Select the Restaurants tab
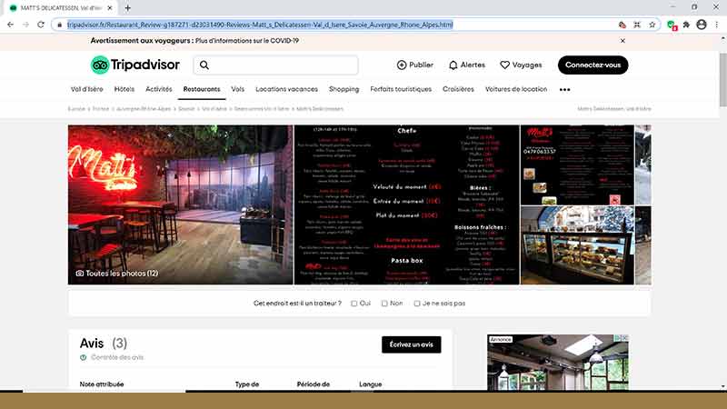This screenshot has width=727, height=409. [x=202, y=89]
